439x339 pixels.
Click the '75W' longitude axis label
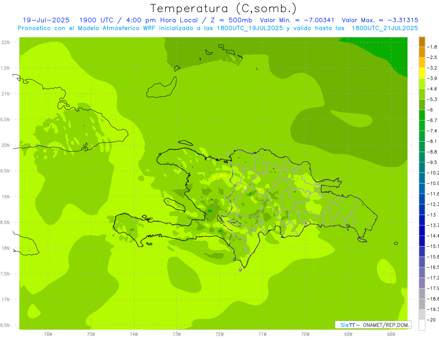pos(91,334)
